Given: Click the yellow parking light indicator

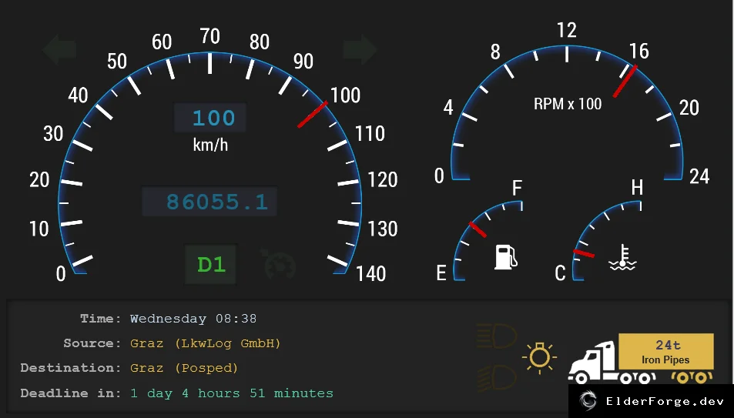Looking at the screenshot, I should coord(539,358).
